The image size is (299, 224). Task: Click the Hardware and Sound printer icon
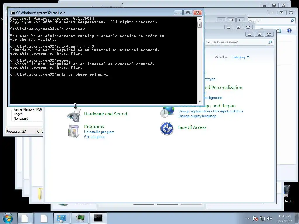[74, 115]
